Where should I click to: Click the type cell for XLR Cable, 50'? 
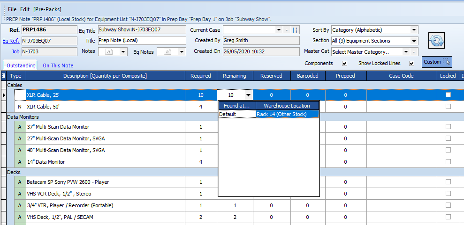(19, 107)
